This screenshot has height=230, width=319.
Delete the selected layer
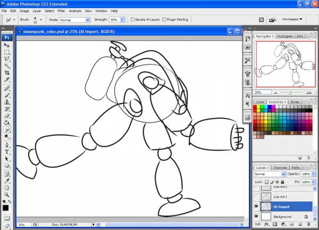coord(308,224)
